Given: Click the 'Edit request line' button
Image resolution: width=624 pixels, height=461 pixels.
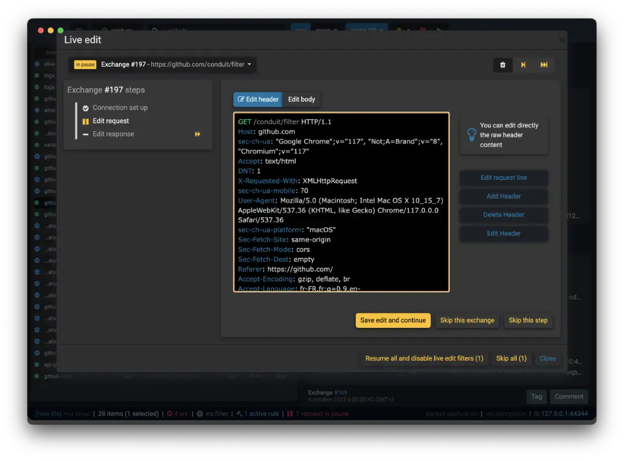Looking at the screenshot, I should click(503, 178).
